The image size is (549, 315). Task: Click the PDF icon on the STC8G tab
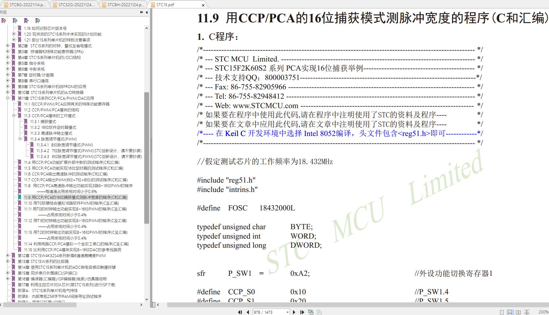6,5
